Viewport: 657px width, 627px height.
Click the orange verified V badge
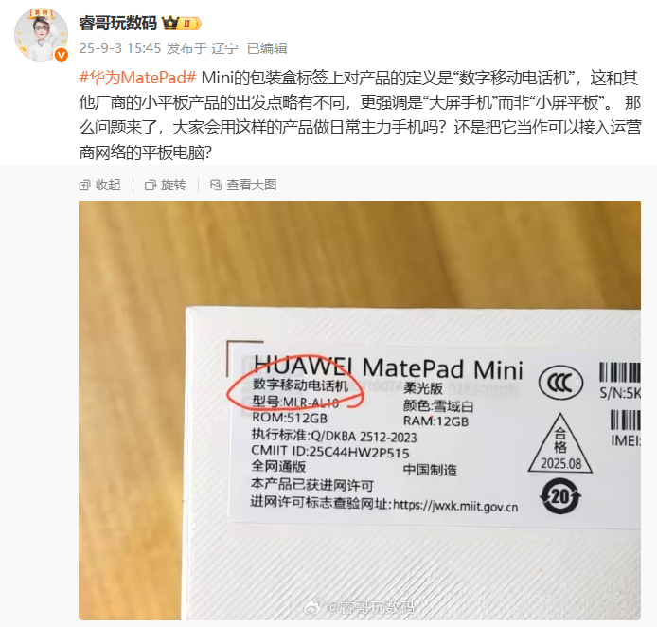click(62, 55)
